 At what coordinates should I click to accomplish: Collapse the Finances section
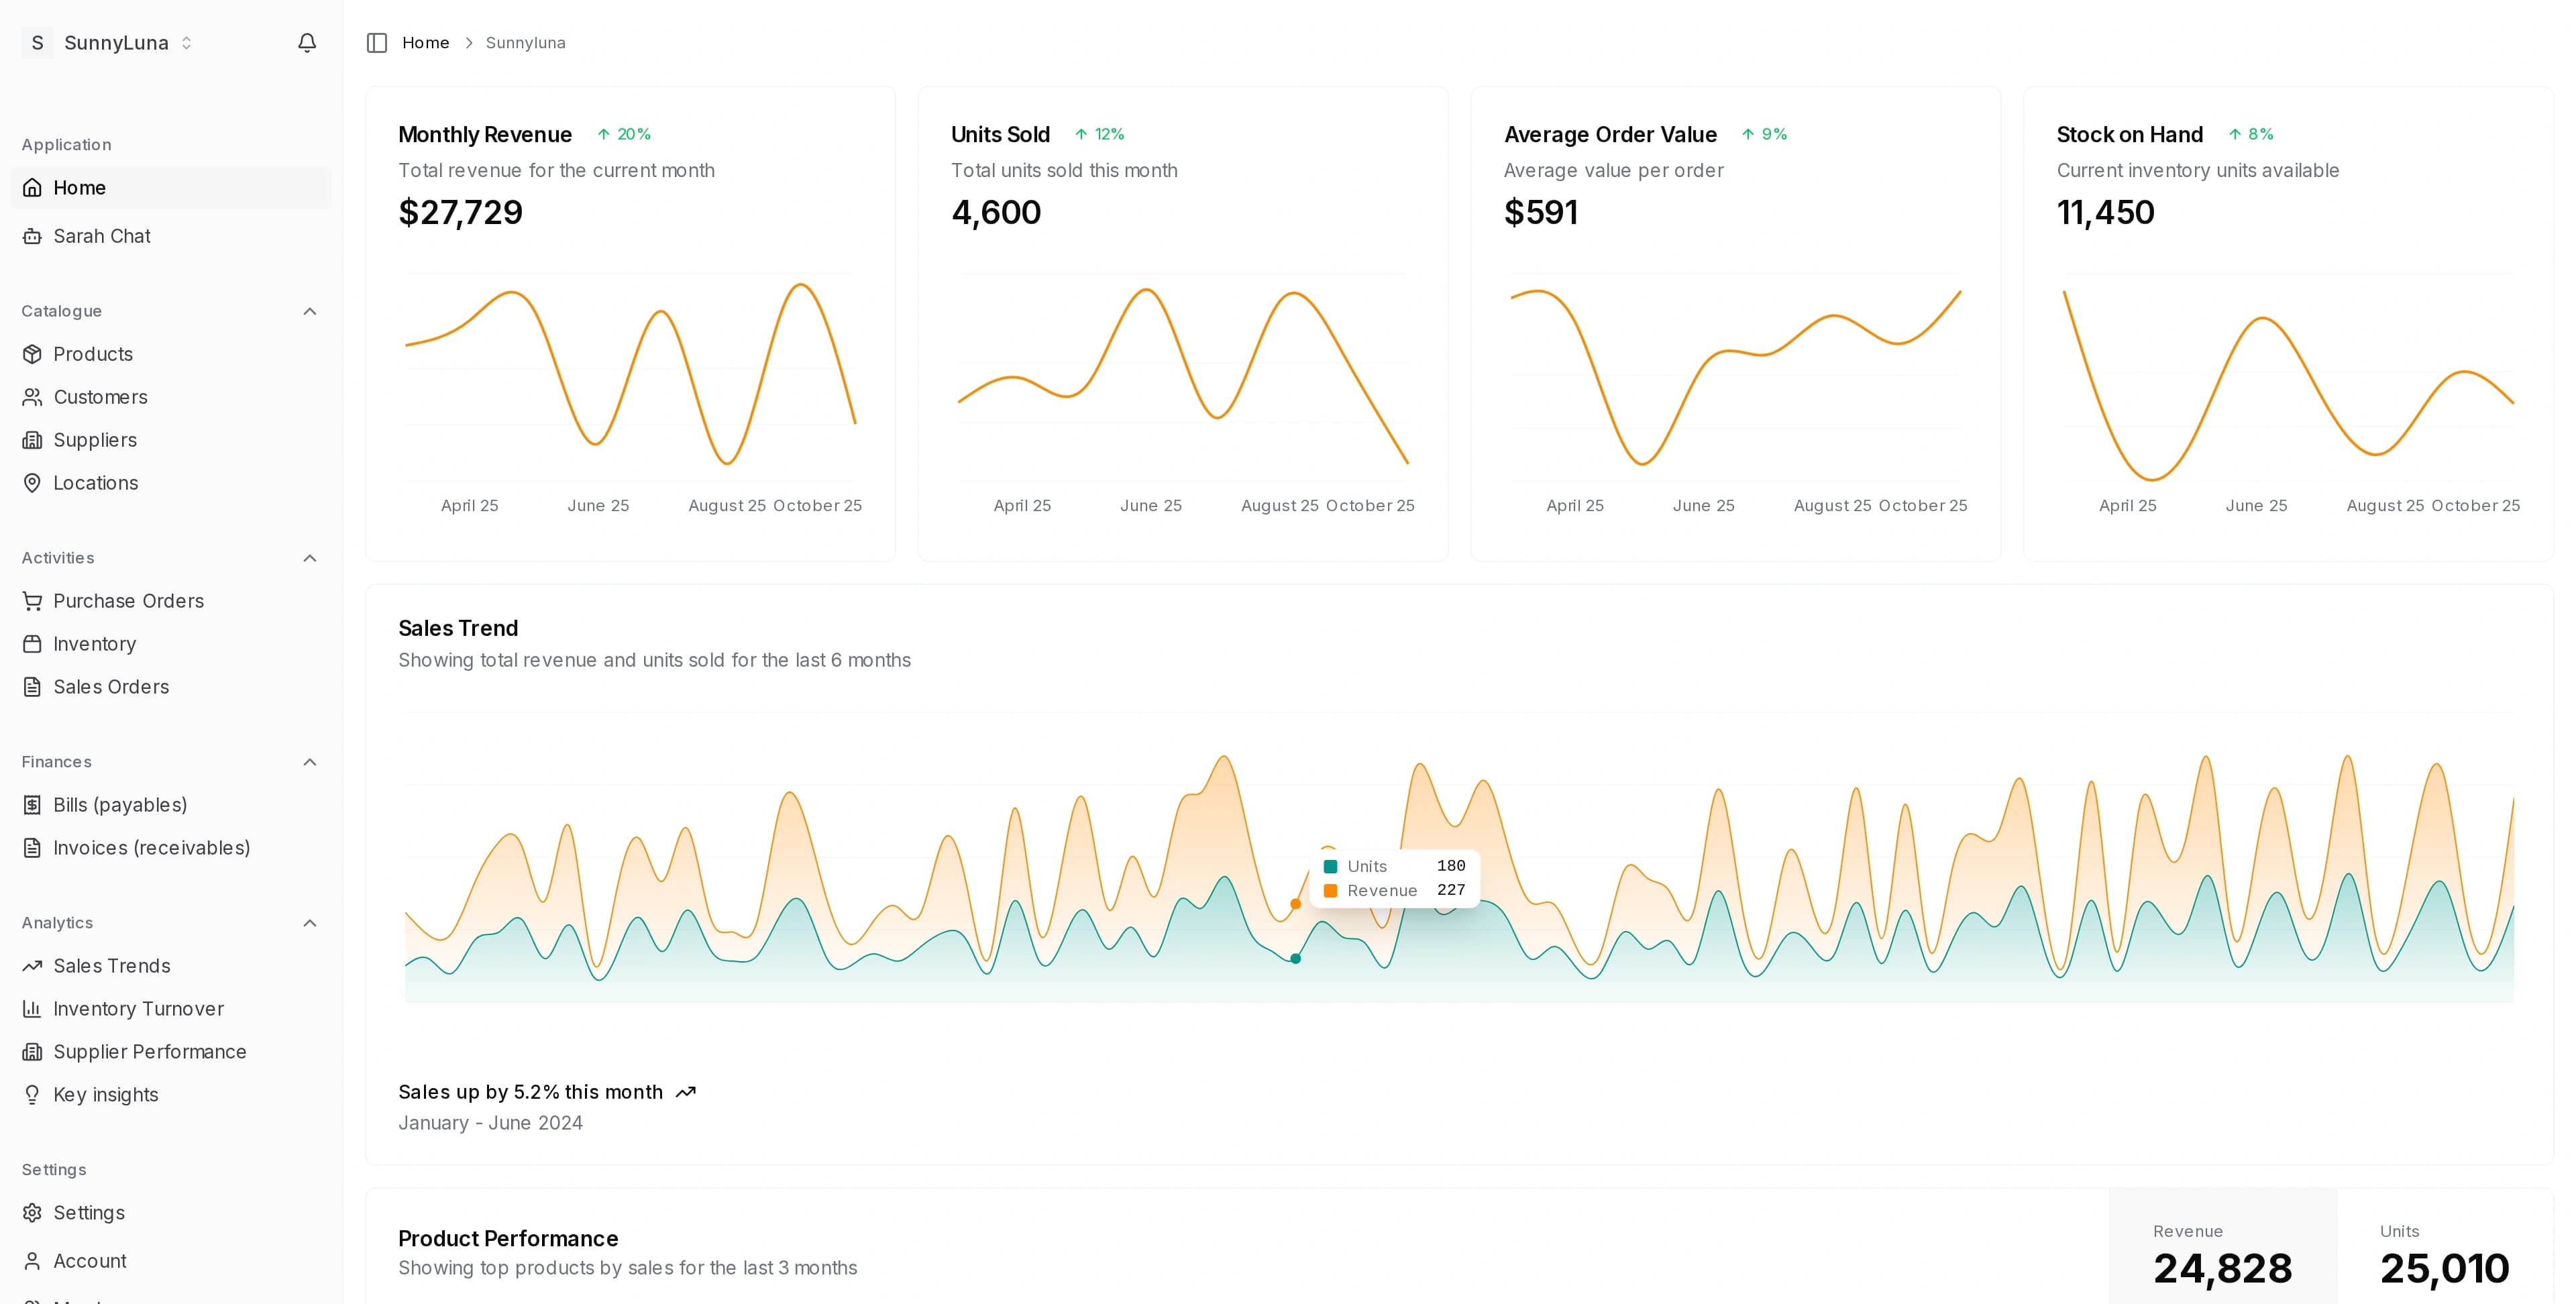tap(310, 762)
